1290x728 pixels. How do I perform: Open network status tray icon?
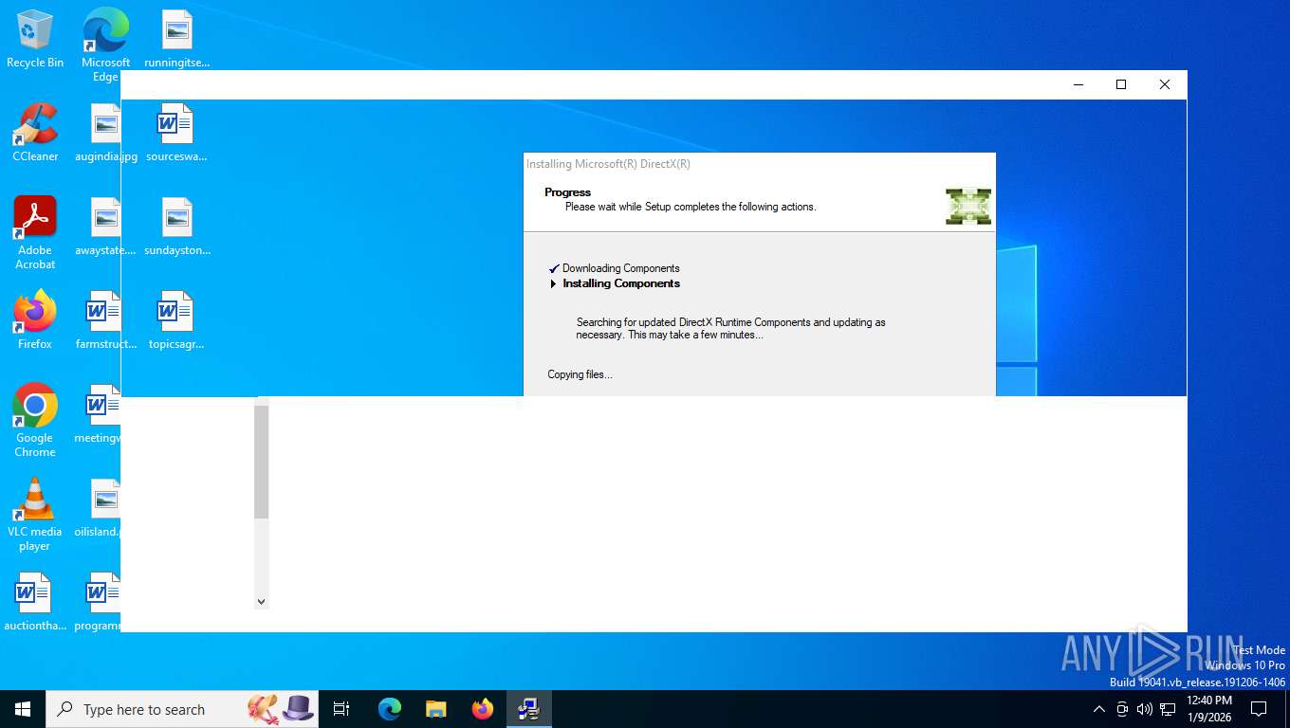click(x=1168, y=709)
